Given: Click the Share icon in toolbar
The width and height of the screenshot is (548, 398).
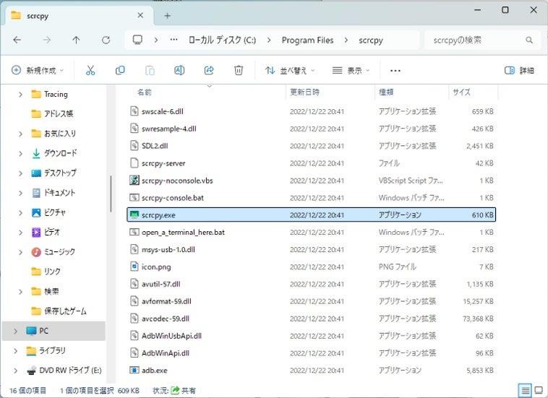Looking at the screenshot, I should click(209, 71).
